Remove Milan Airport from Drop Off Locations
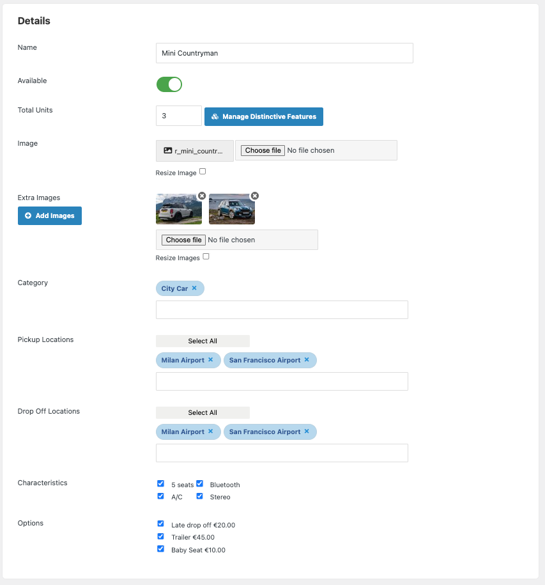This screenshot has width=545, height=585. tap(211, 432)
